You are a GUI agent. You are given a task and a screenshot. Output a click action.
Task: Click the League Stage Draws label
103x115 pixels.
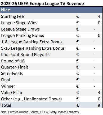[20, 29]
